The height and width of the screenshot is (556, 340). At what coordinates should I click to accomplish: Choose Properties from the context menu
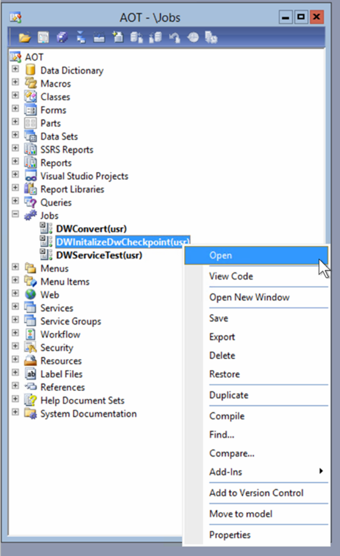tap(230, 535)
